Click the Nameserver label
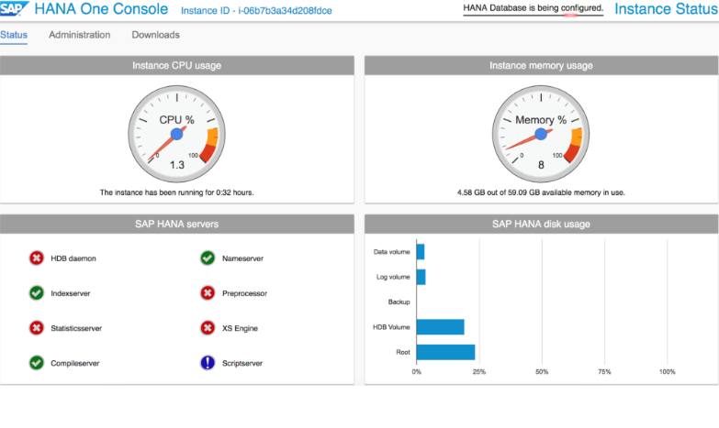The height and width of the screenshot is (428, 719). (243, 258)
